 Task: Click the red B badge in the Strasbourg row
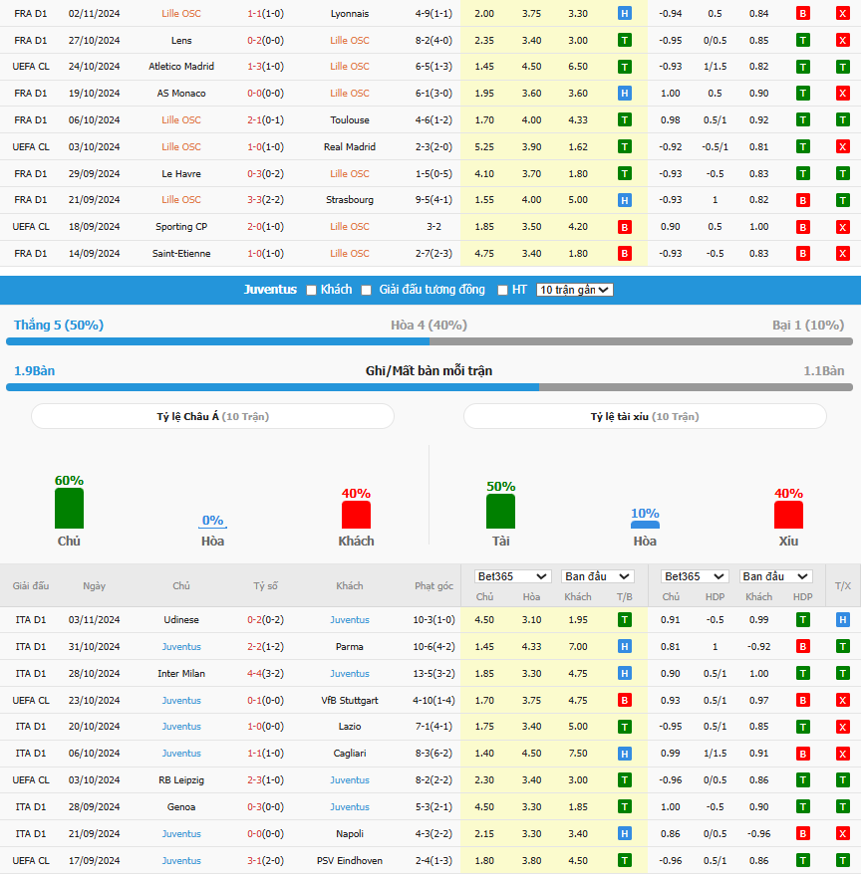tap(802, 200)
